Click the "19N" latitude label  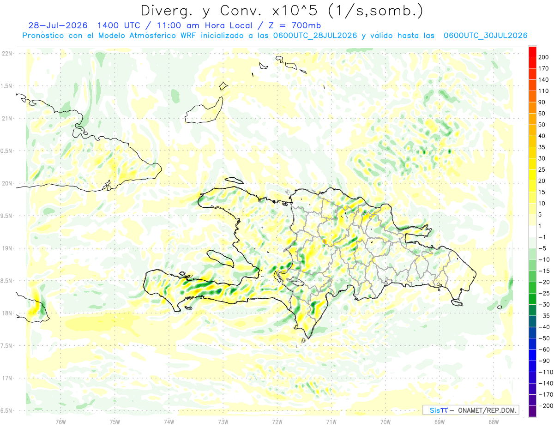(x=7, y=248)
